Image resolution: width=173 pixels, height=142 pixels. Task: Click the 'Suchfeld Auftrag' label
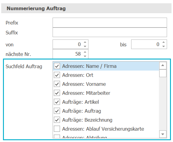click(x=24, y=66)
